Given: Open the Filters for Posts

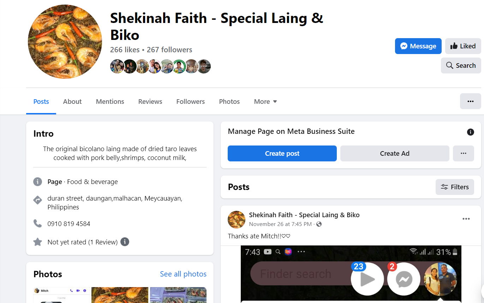Looking at the screenshot, I should pyautogui.click(x=455, y=187).
